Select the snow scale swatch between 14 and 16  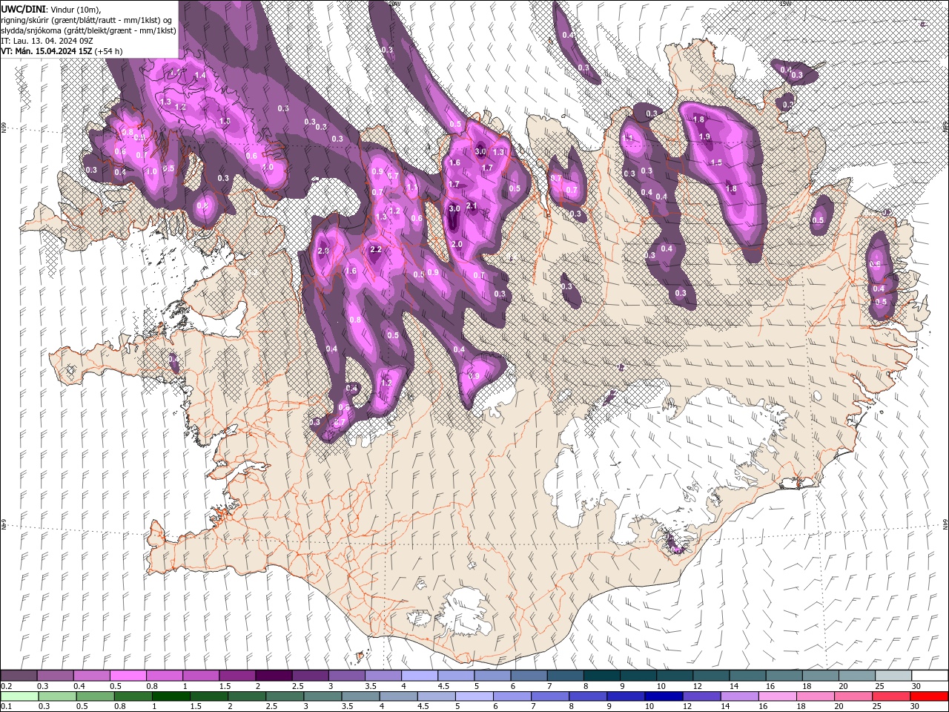747,676
